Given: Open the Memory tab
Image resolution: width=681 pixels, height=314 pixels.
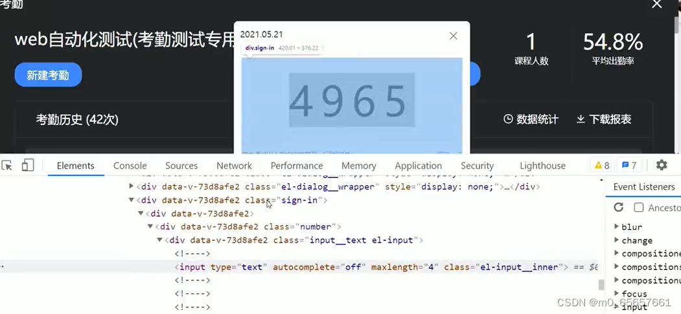Looking at the screenshot, I should pyautogui.click(x=359, y=166).
